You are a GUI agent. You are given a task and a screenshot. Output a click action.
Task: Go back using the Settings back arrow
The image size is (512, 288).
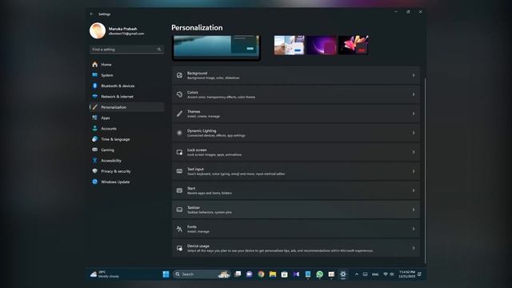pyautogui.click(x=91, y=14)
